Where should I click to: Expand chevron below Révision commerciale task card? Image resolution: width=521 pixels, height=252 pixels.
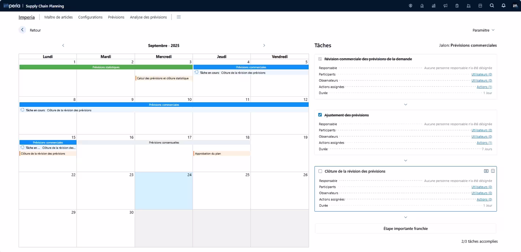click(x=405, y=104)
